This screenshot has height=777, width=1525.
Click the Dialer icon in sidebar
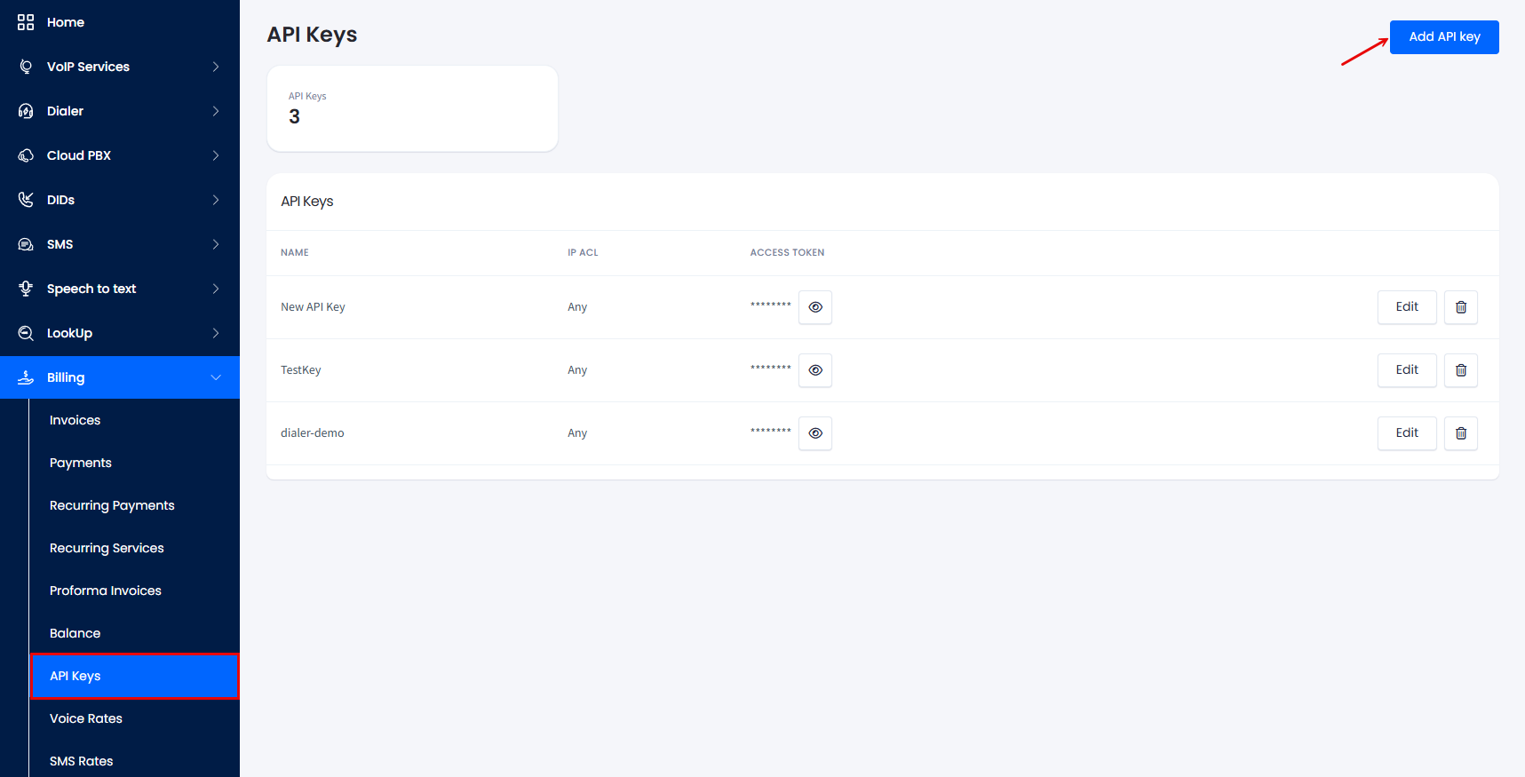click(26, 111)
